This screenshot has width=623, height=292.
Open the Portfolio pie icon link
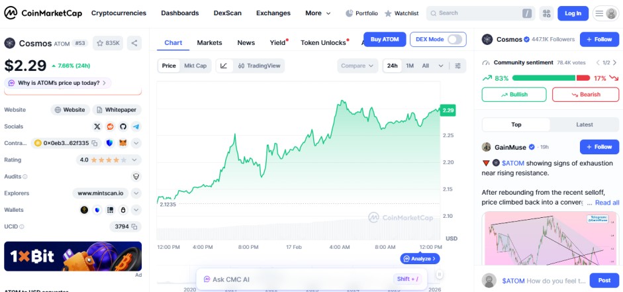361,13
